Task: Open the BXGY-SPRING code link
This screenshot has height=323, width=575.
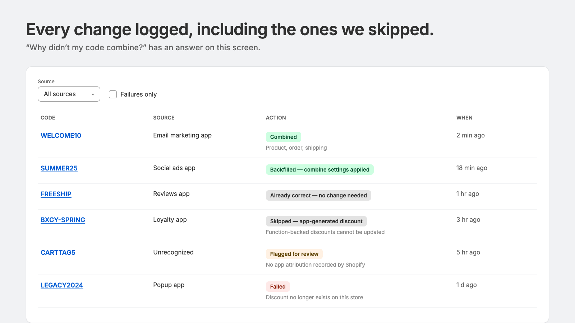Action: pos(63,220)
